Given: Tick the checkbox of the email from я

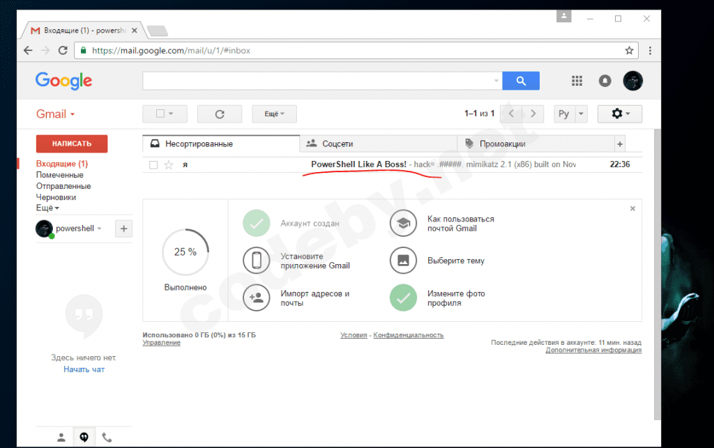Looking at the screenshot, I should pos(153,164).
